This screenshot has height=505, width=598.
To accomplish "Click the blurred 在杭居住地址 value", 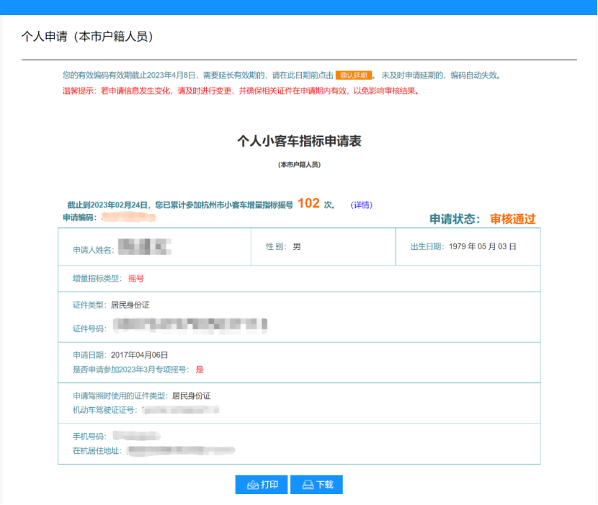I will (180, 451).
